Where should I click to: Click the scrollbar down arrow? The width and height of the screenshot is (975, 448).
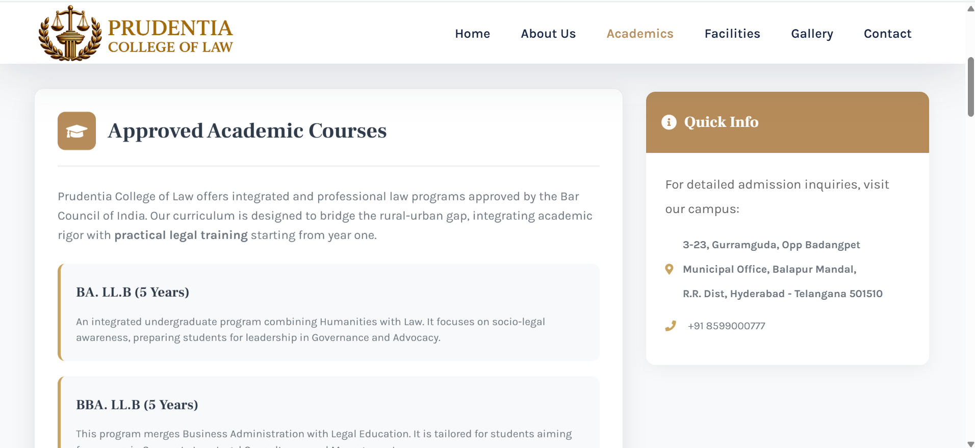(x=970, y=443)
